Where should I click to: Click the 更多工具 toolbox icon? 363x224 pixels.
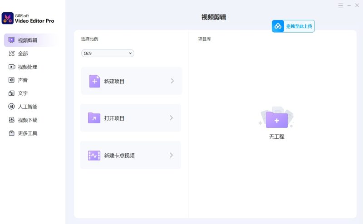(12, 133)
